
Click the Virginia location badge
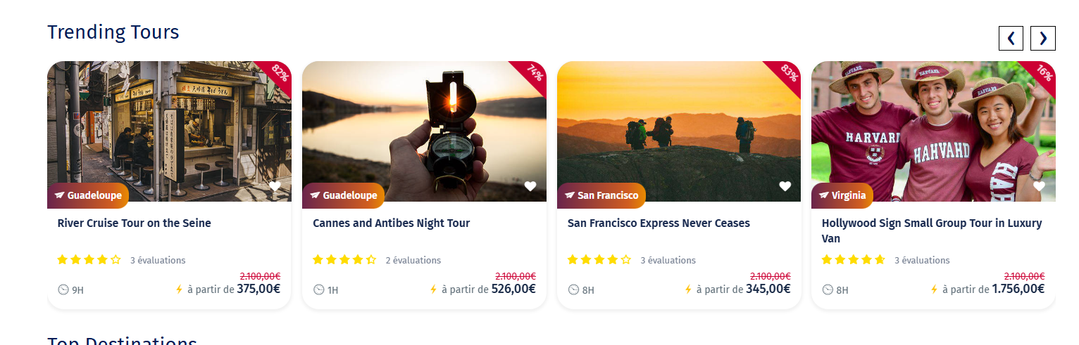842,195
